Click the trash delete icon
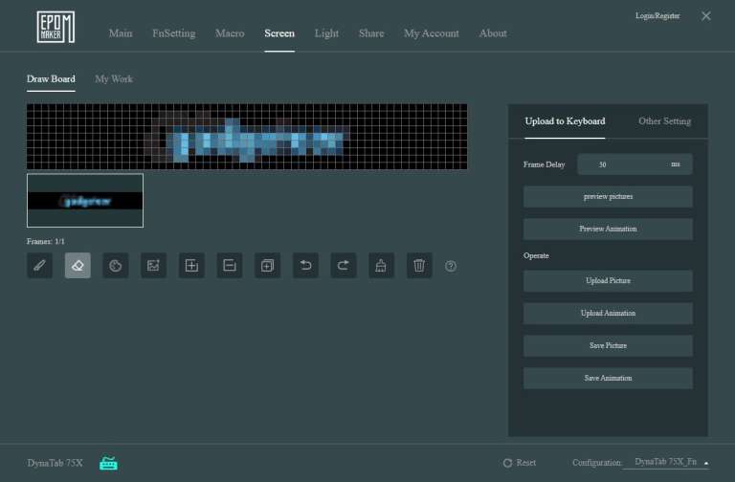735x482 pixels. [x=419, y=266]
